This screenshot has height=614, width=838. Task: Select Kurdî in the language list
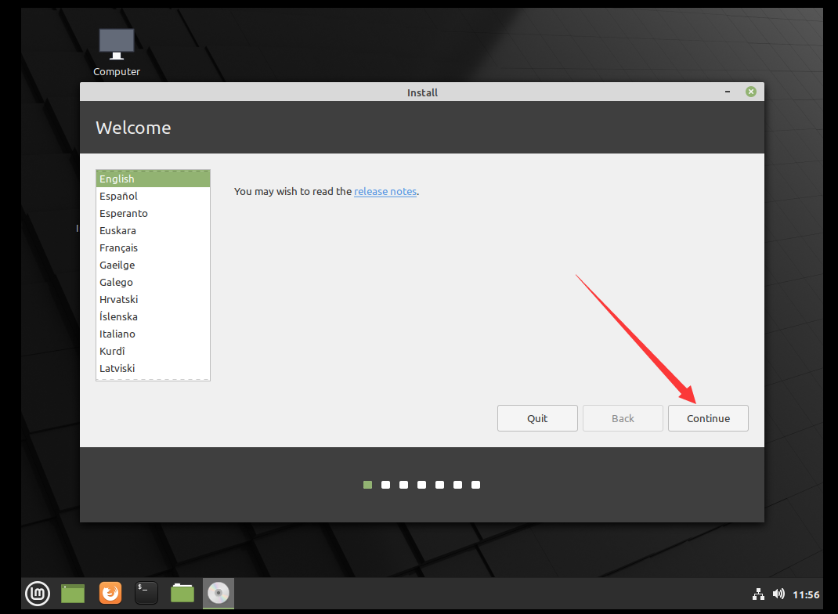(x=153, y=351)
